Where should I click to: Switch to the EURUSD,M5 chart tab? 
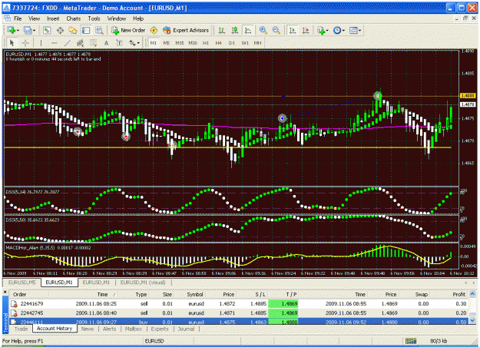(x=22, y=283)
